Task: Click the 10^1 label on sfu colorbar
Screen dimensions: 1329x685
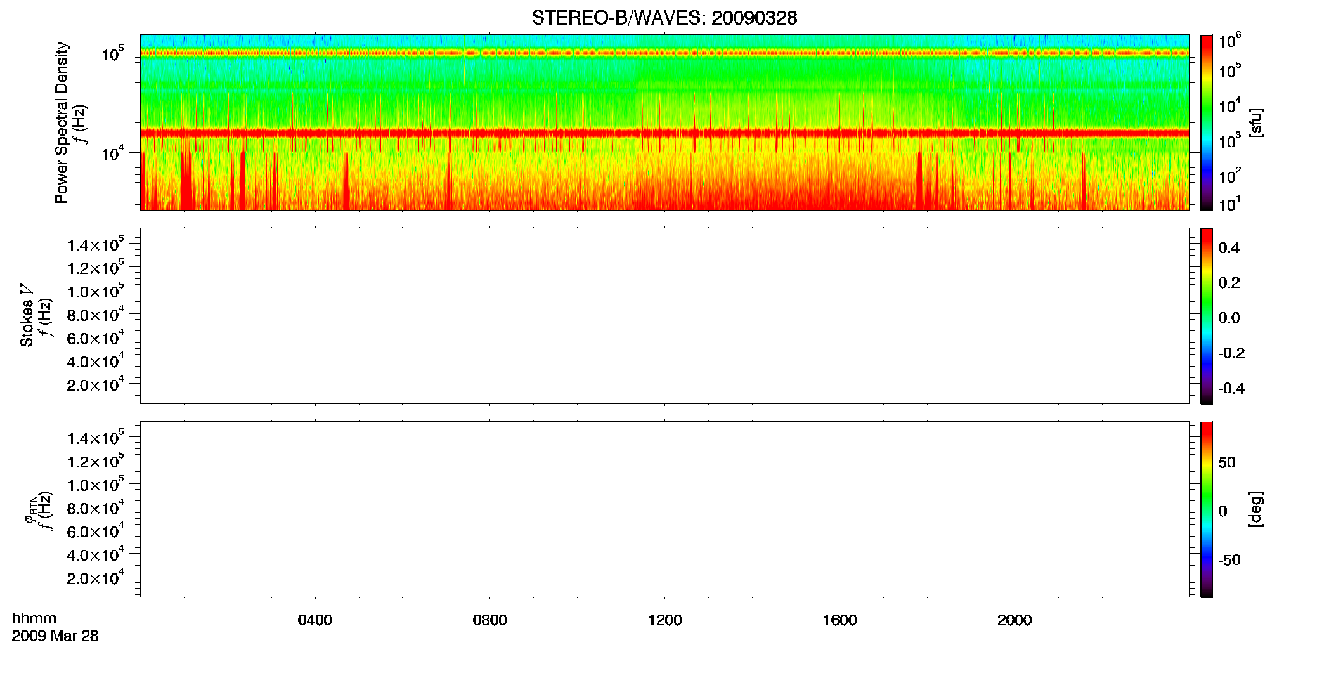Action: coord(1229,204)
